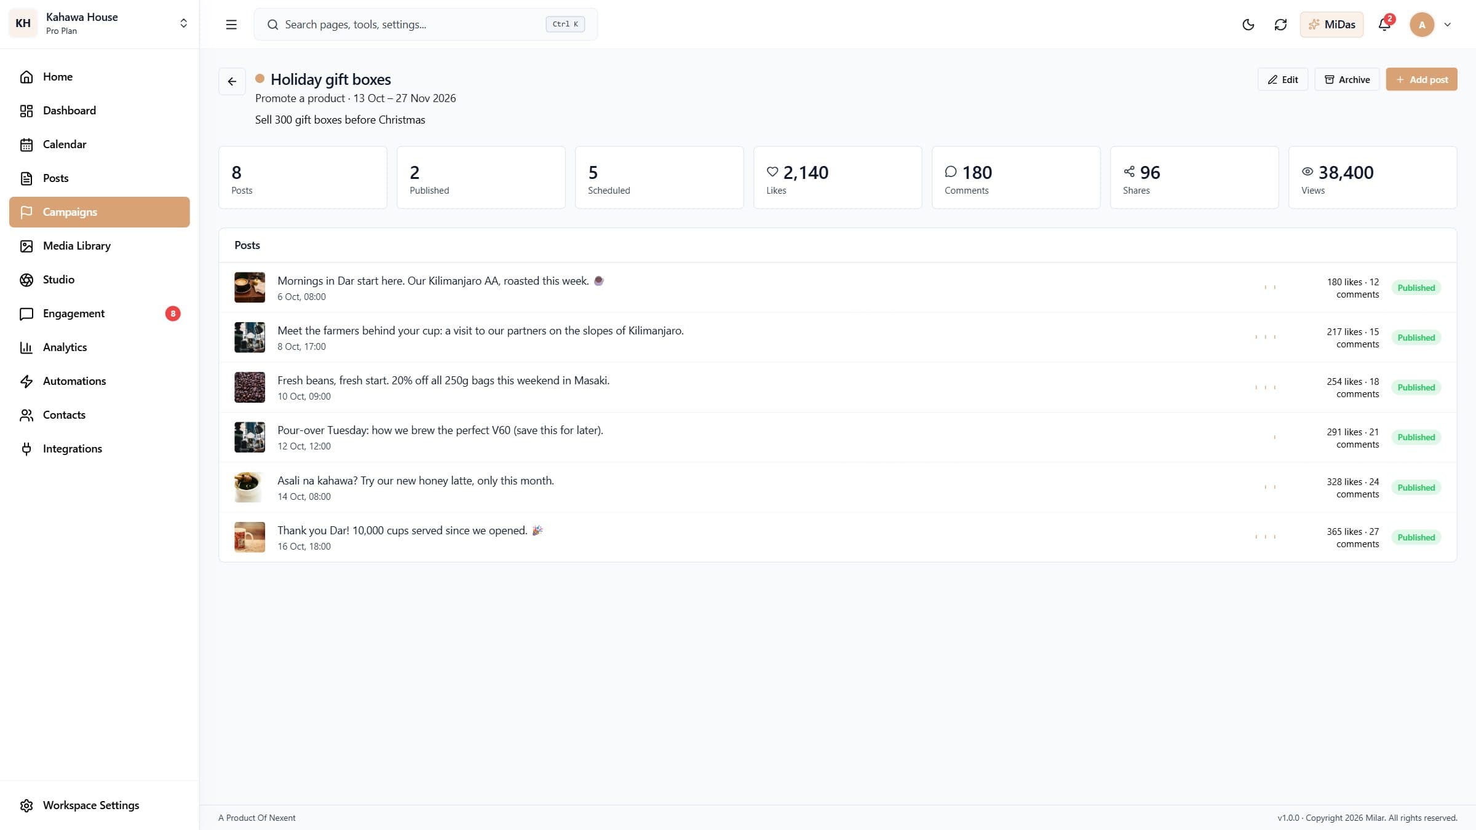Click the refresh sync icon
This screenshot has height=830, width=1476.
click(x=1280, y=25)
